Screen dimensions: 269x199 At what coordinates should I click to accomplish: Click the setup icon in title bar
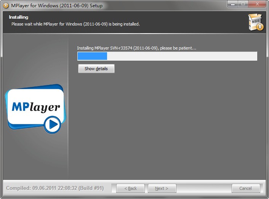coord(6,5)
